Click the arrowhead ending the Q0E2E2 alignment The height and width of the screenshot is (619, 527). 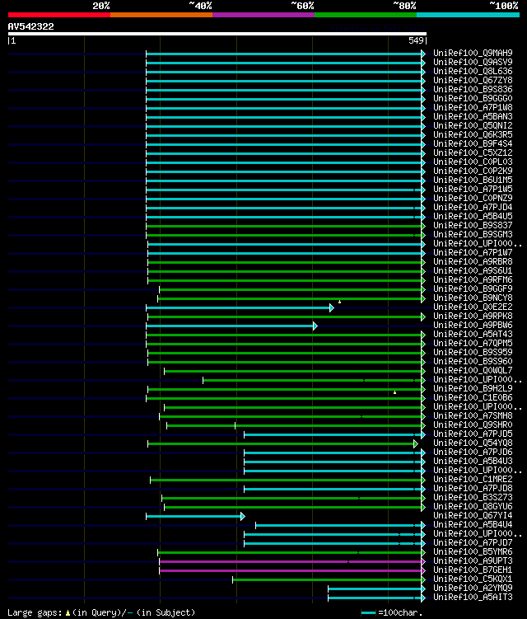(x=332, y=308)
